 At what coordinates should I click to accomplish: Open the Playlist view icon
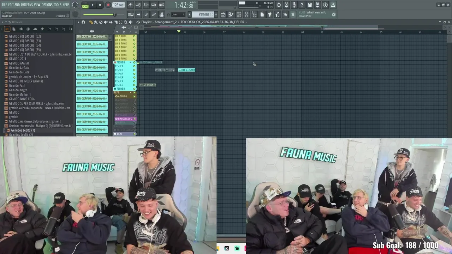click(x=223, y=14)
